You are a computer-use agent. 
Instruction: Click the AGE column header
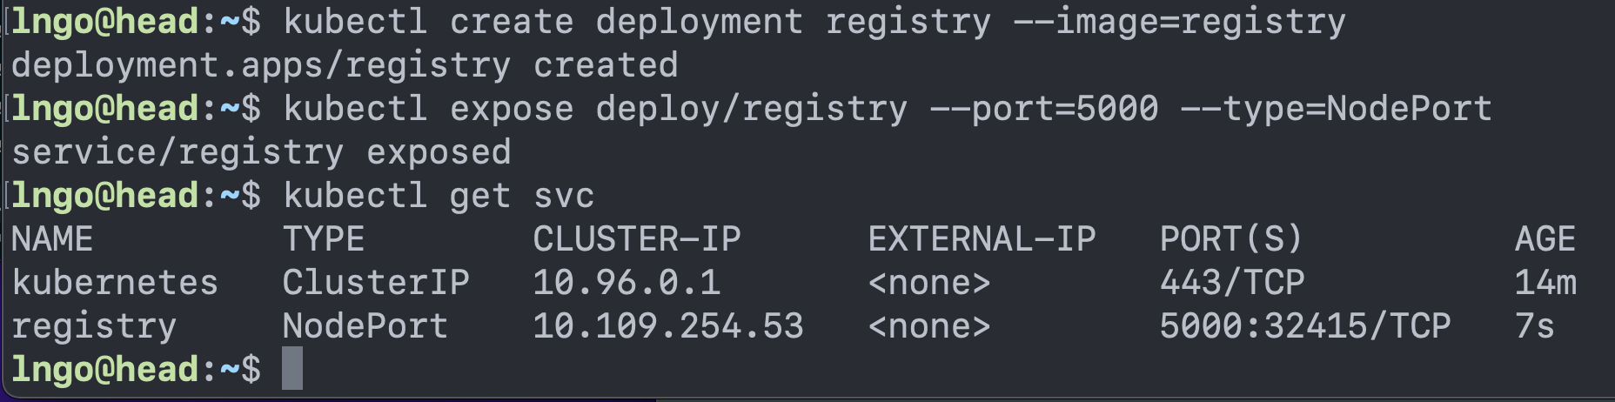(x=1545, y=239)
